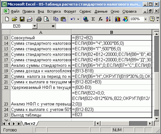161x134 pixels.
Task: Open the Сервис menu
Action: (85, 11)
